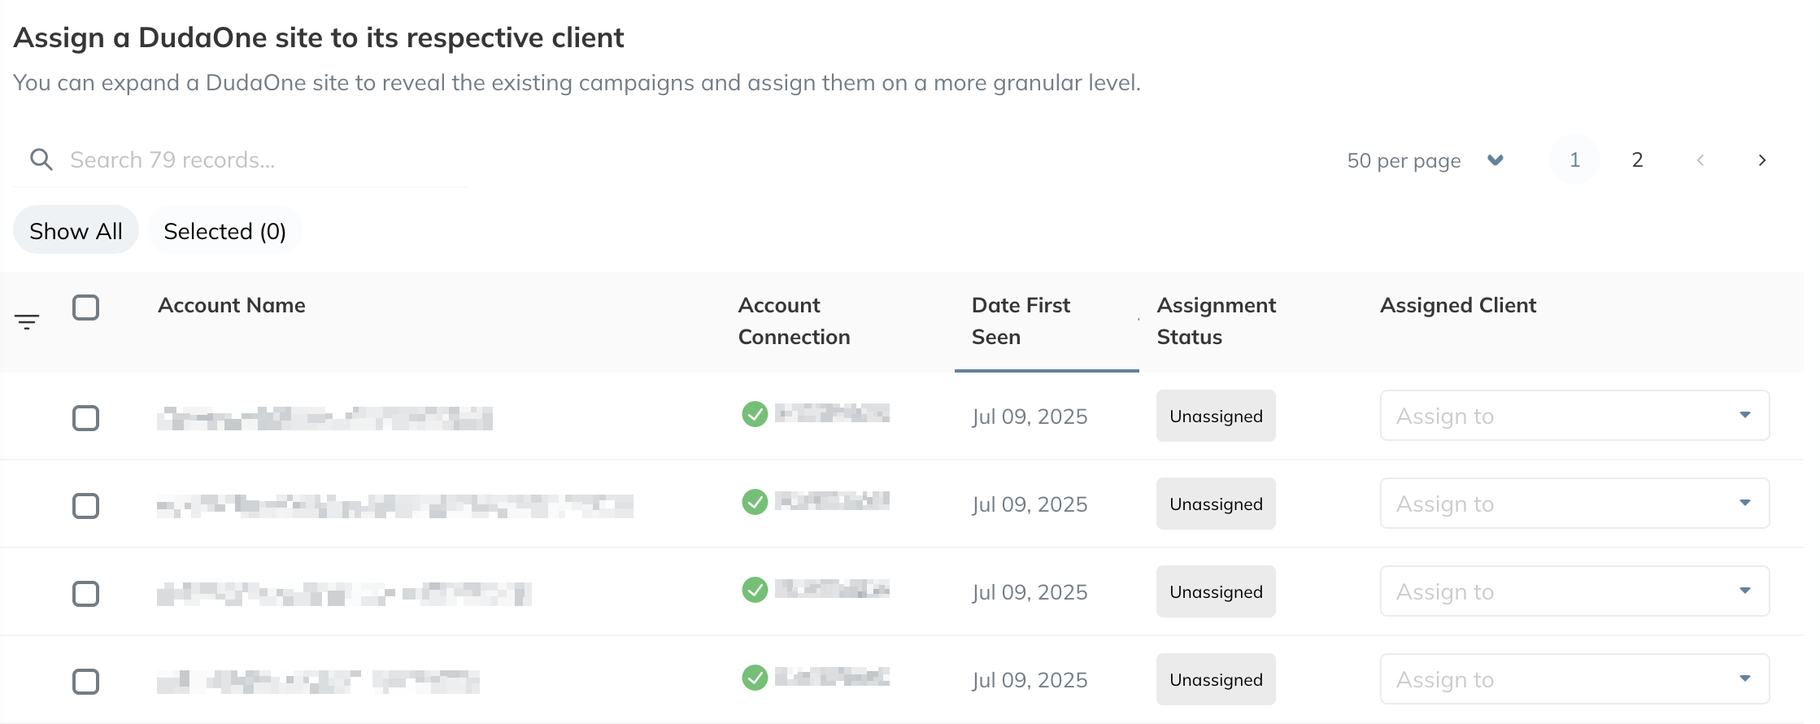1820x724 pixels.
Task: Toggle the select-all header checkbox
Action: pyautogui.click(x=86, y=307)
